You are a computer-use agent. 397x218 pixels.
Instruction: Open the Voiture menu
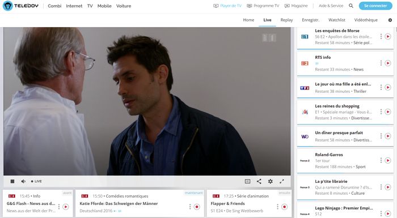click(x=124, y=6)
